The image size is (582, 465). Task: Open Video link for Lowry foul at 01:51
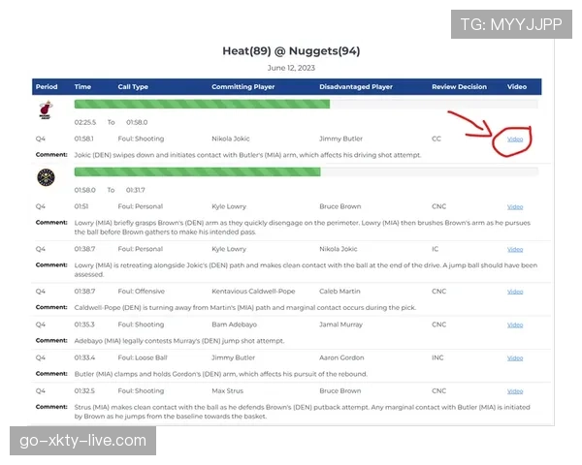pyautogui.click(x=515, y=207)
